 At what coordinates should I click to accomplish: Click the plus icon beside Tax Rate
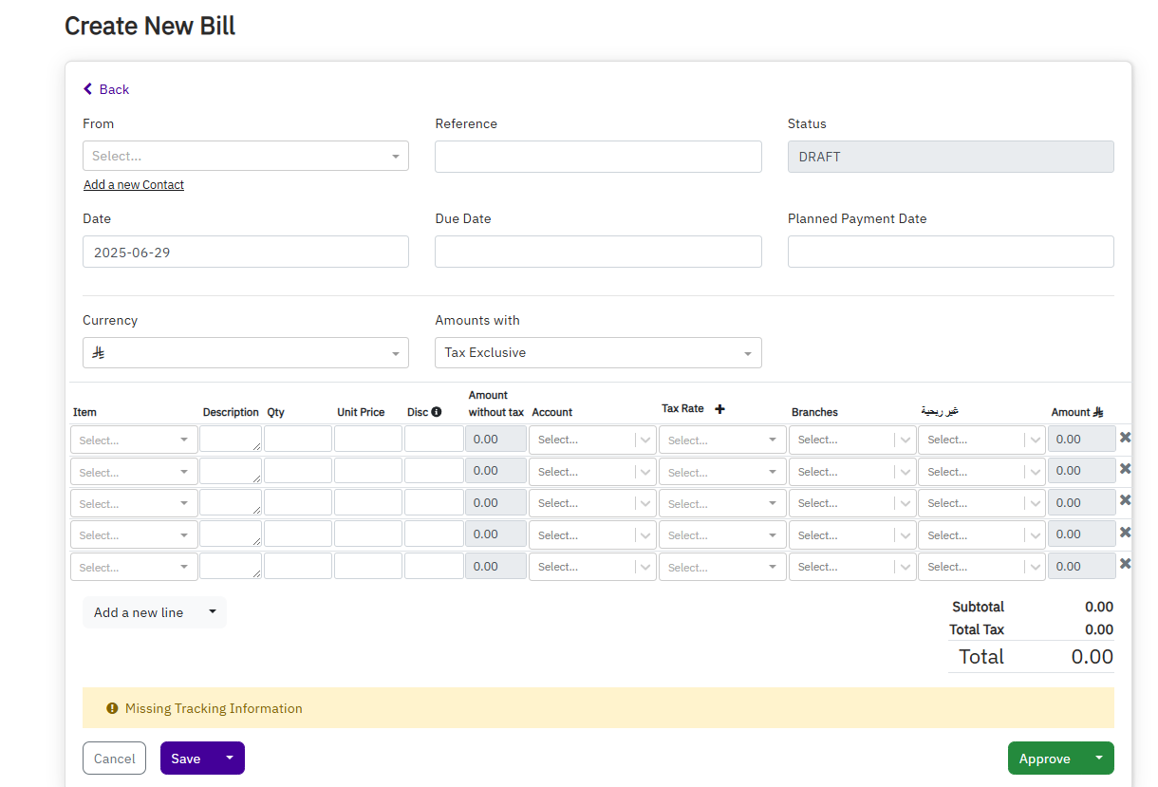coord(719,409)
